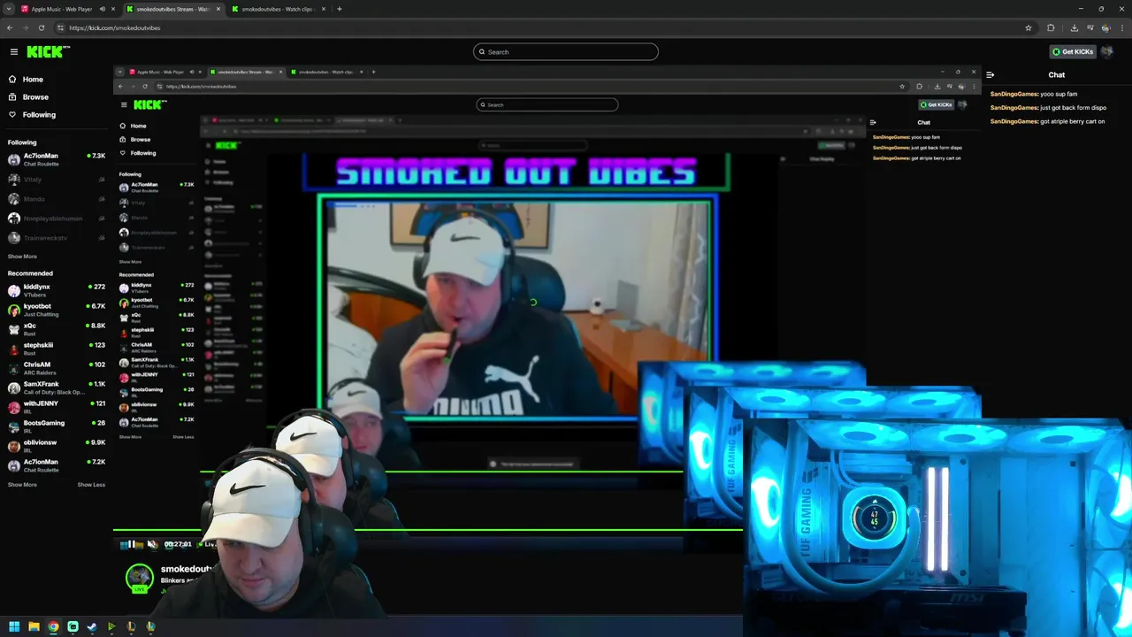Image resolution: width=1132 pixels, height=637 pixels.
Task: Reload the Kick page
Action: pos(42,27)
